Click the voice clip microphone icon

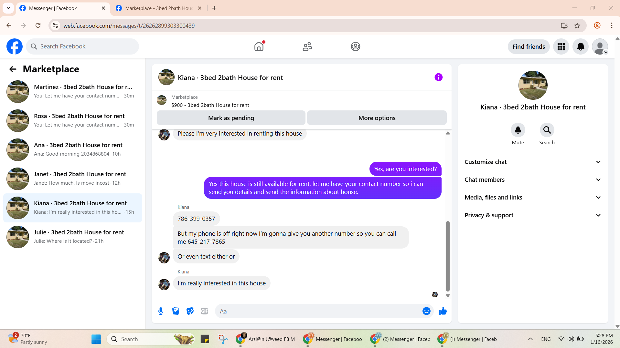click(x=161, y=311)
